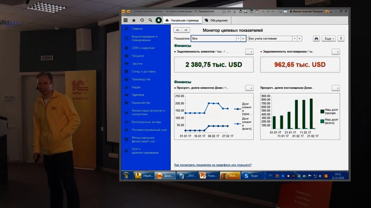The width and height of the screenshot is (371, 208).
Task: Switch to PowerPoint Разви... taskbar item
Action: point(208,175)
